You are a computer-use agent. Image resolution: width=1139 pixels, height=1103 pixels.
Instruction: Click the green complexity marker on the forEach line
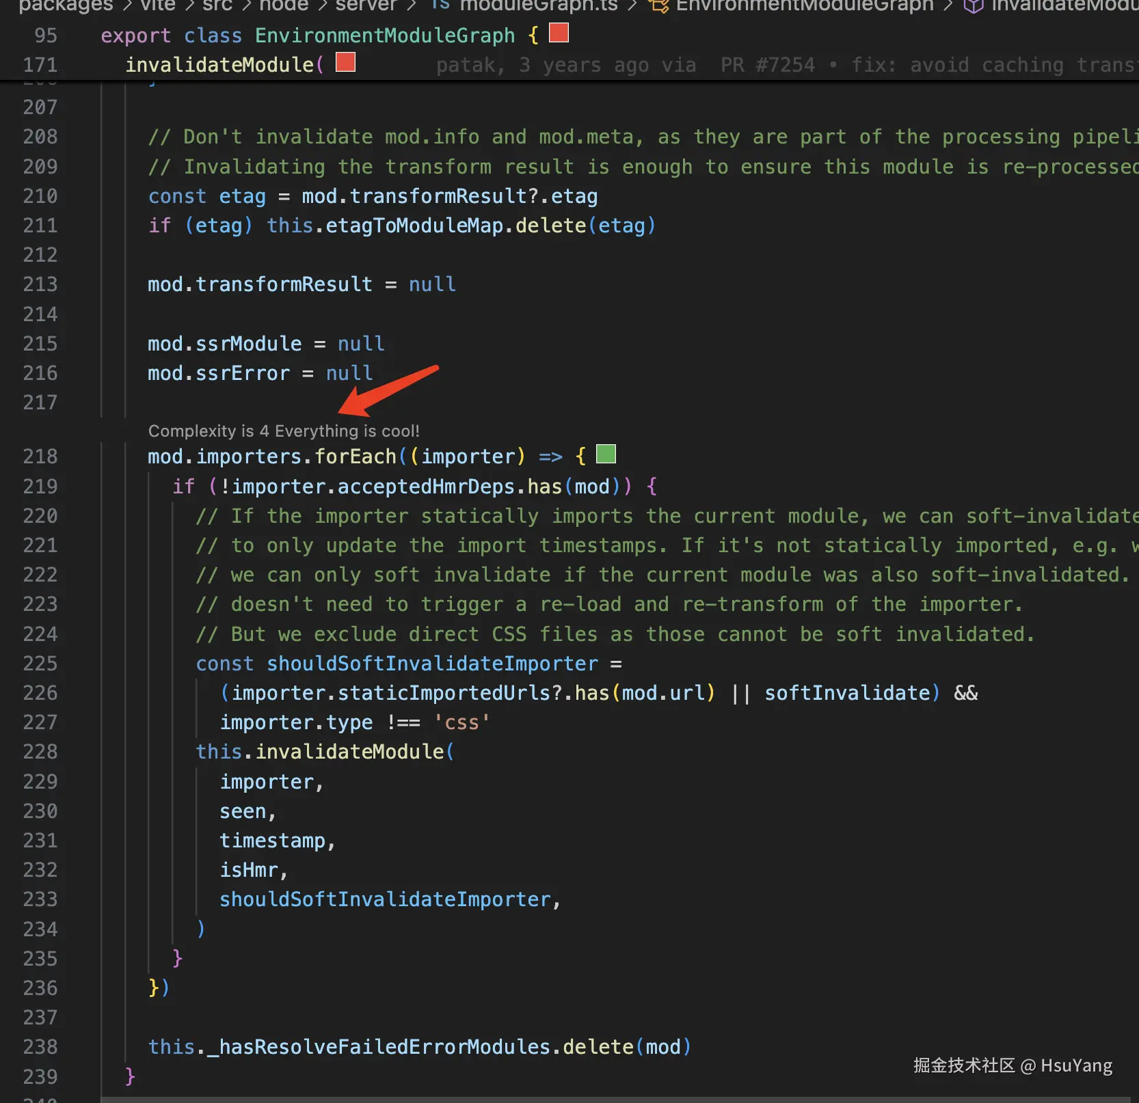606,454
